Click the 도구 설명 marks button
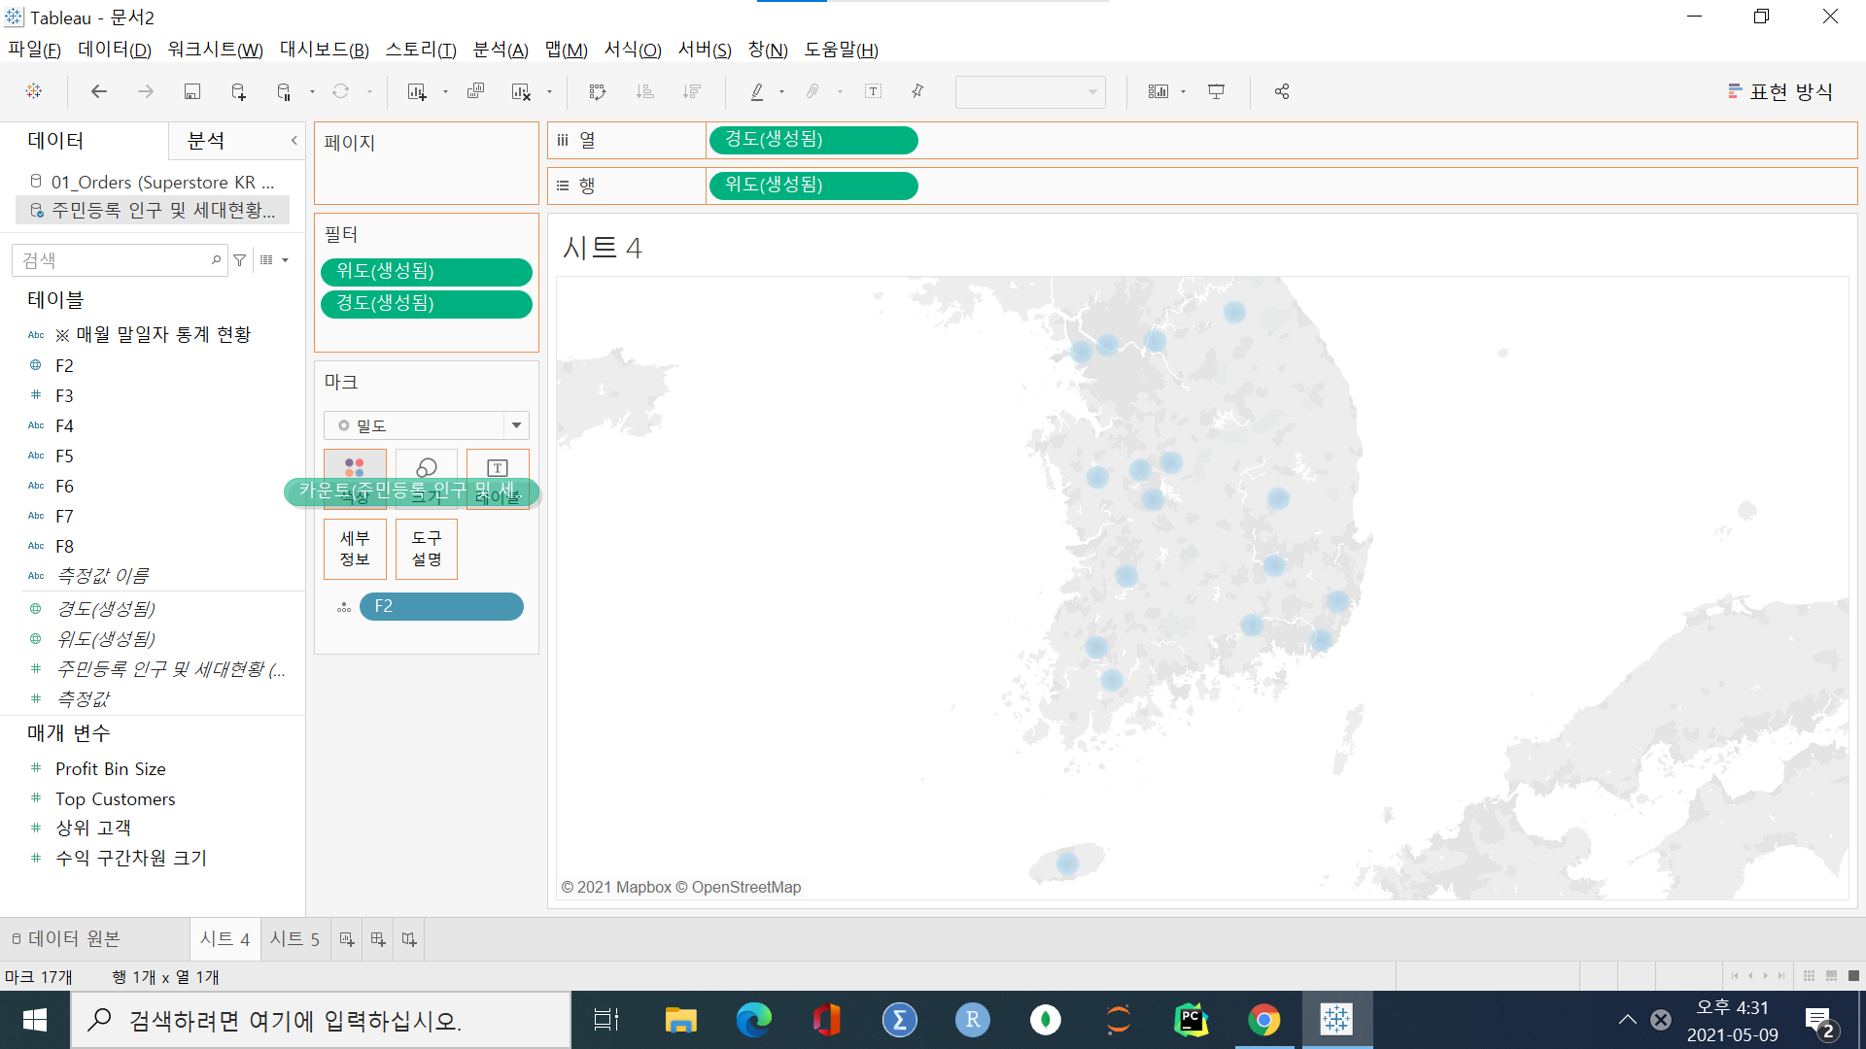1866x1049 pixels. click(426, 549)
